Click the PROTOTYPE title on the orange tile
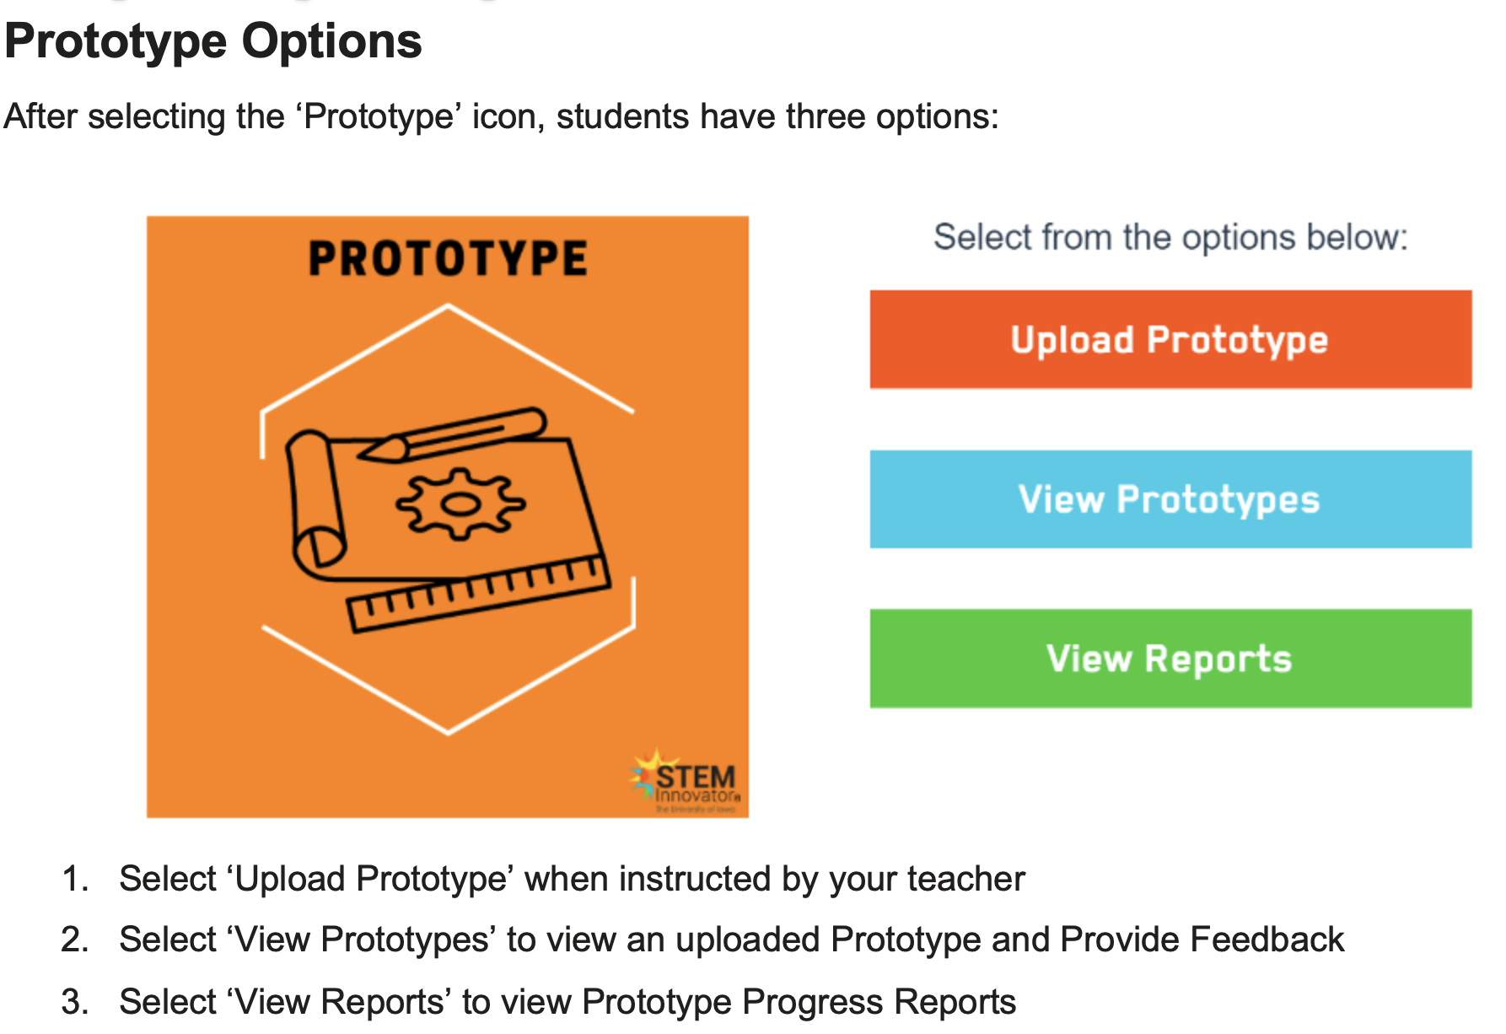This screenshot has height=1034, width=1506. point(448,258)
